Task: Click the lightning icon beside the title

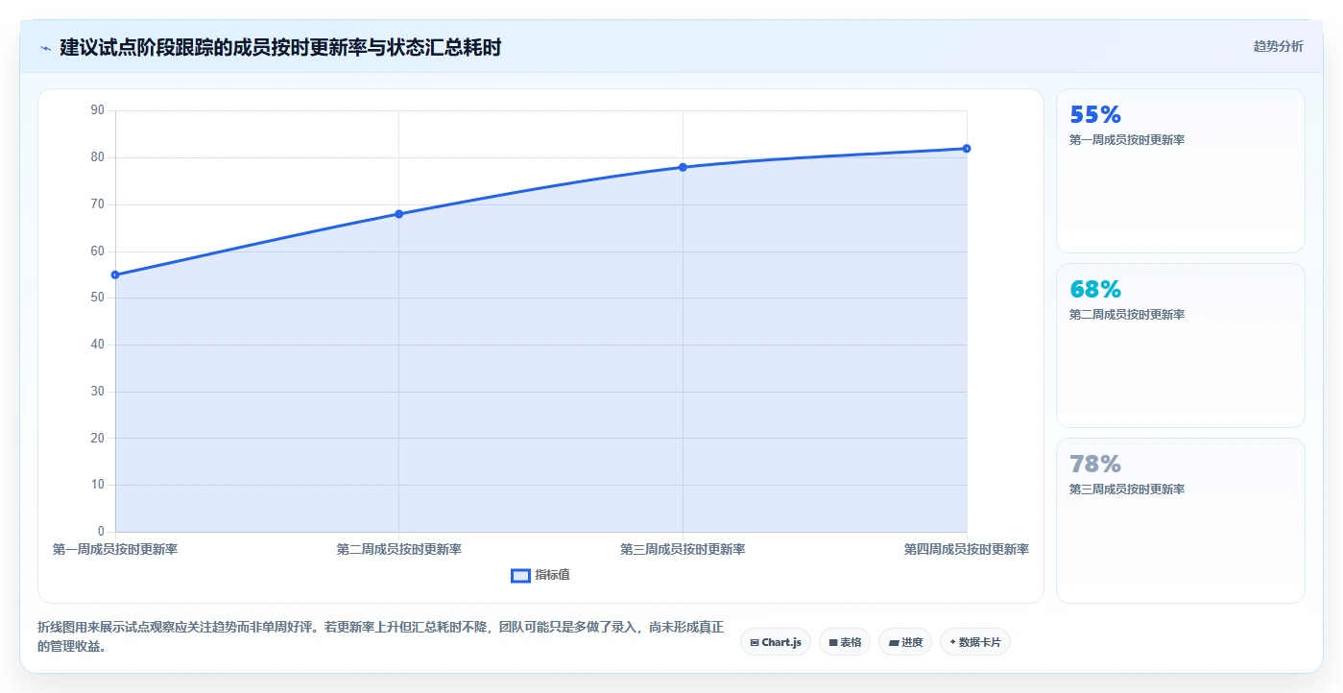Action: click(45, 48)
